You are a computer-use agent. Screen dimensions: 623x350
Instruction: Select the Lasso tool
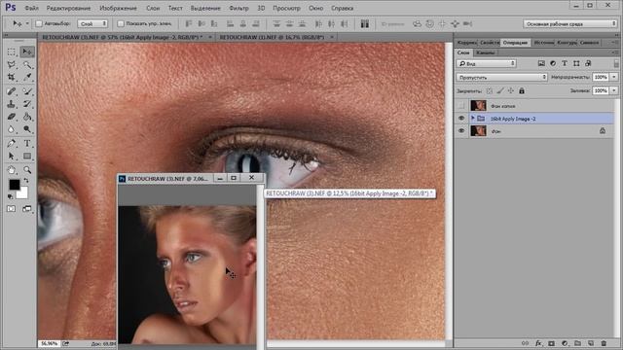click(x=11, y=65)
